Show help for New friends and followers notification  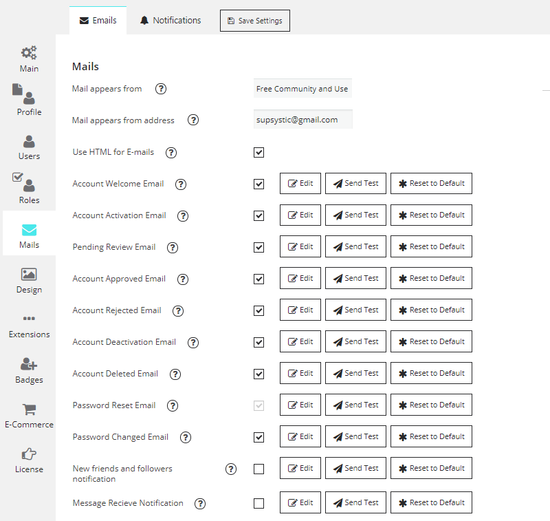tap(231, 469)
